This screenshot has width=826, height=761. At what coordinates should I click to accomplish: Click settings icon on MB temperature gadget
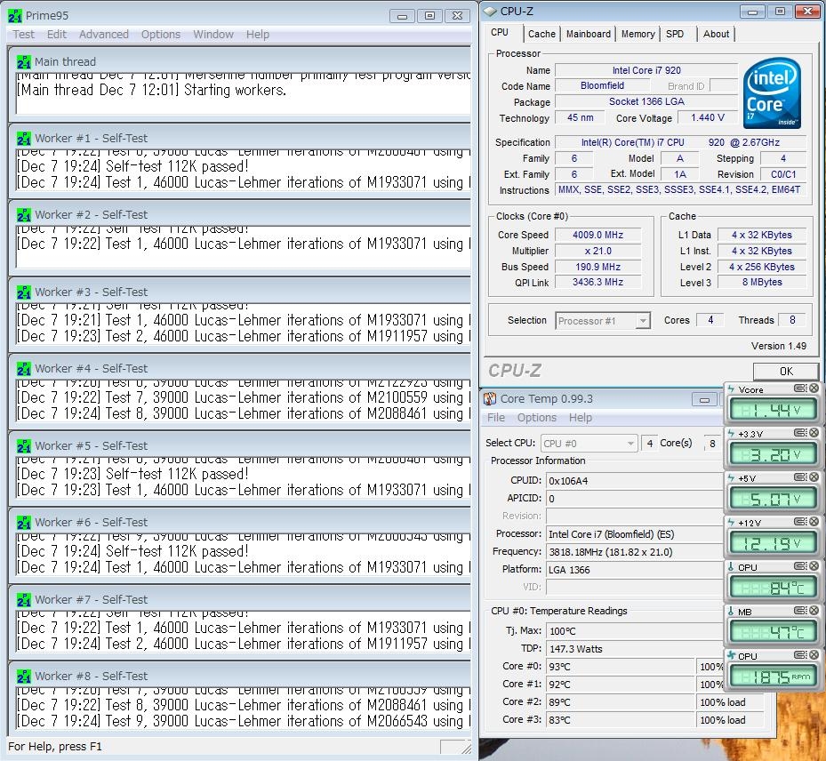click(801, 612)
